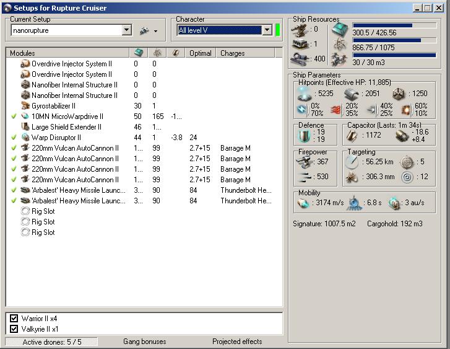Click the EM resistance icon
Viewport: 450px width, 349px height.
click(302, 110)
